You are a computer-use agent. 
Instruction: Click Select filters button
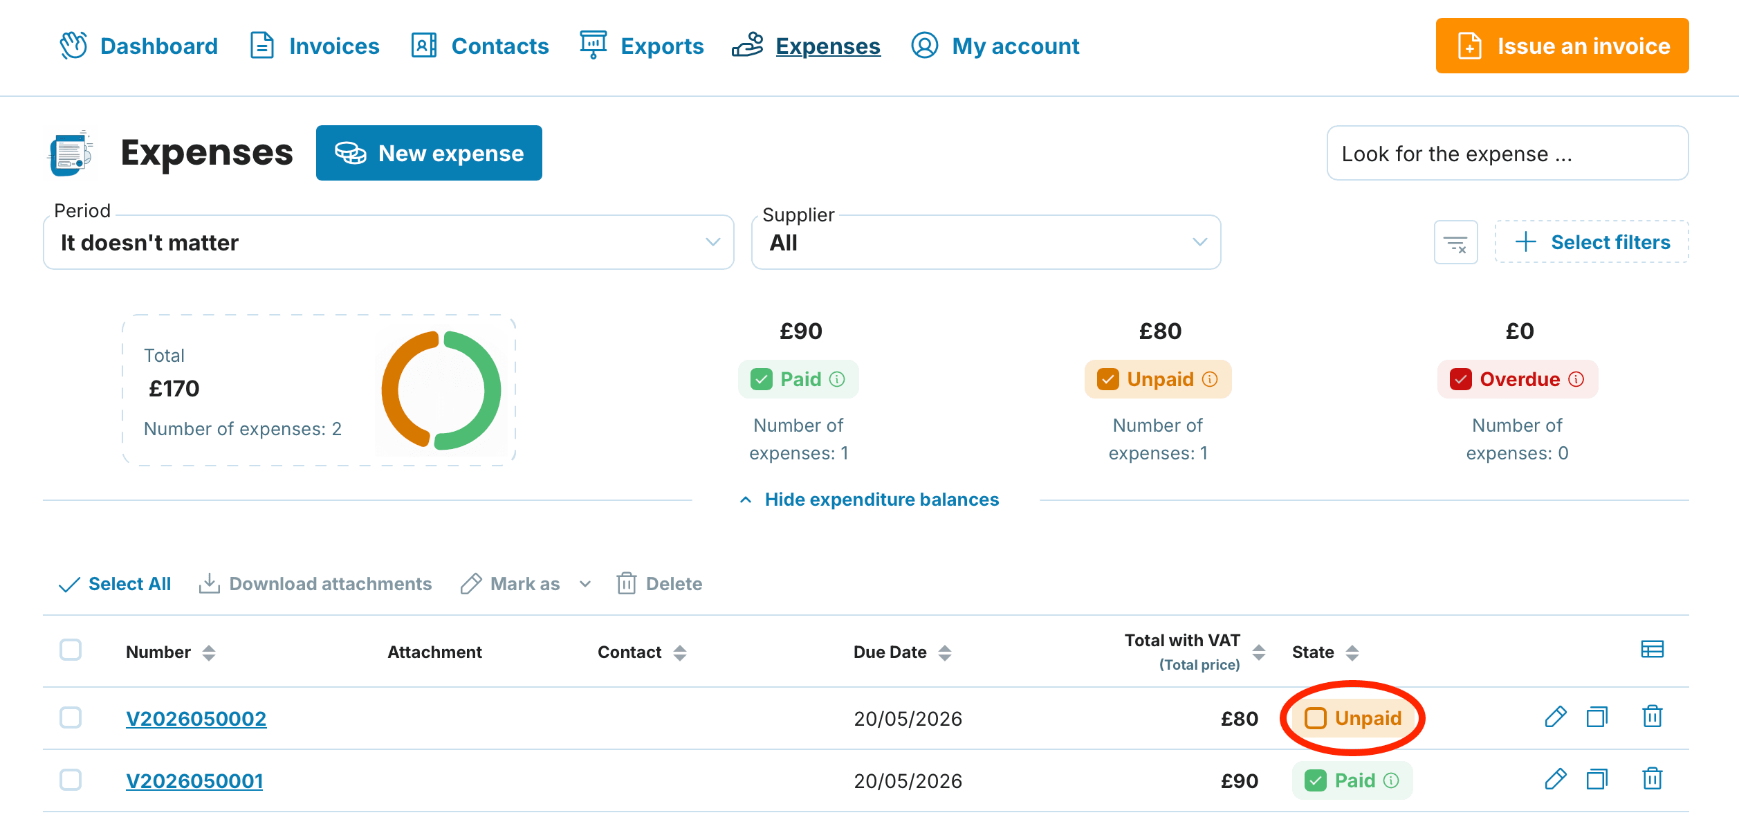(1592, 242)
